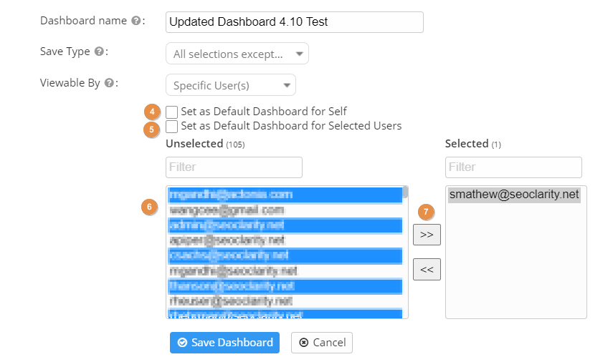Click the Save Dashboard button
The height and width of the screenshot is (362, 613).
pos(224,343)
